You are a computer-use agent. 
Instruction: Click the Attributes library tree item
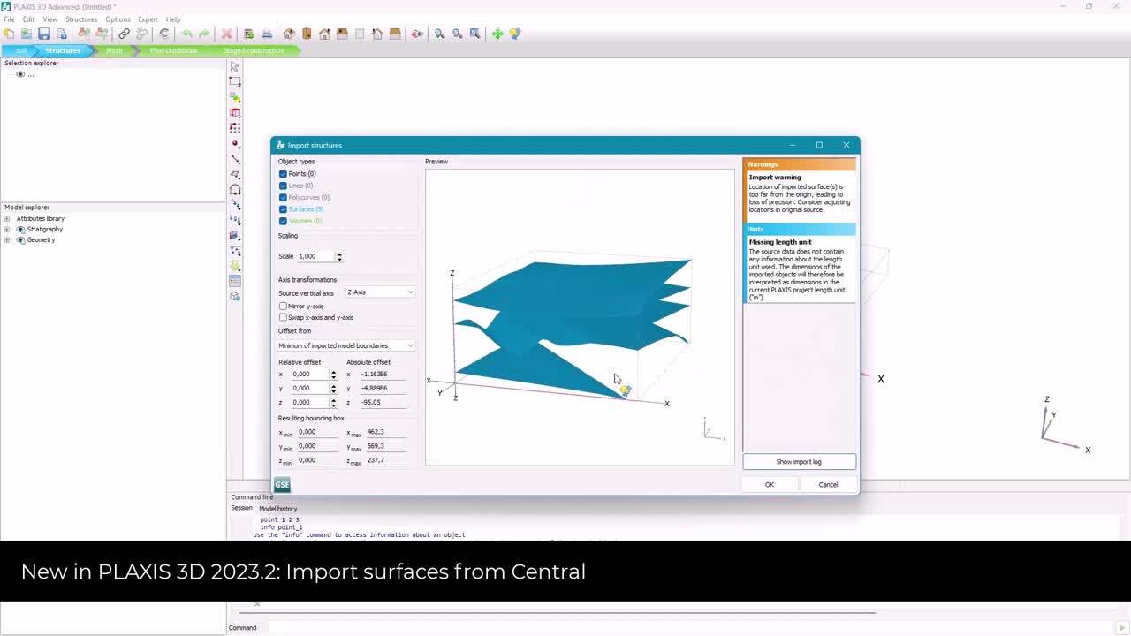(41, 218)
